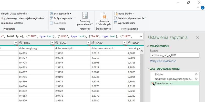Close the Ustawienia zapytania pane
The width and height of the screenshot is (205, 102).
(198, 37)
